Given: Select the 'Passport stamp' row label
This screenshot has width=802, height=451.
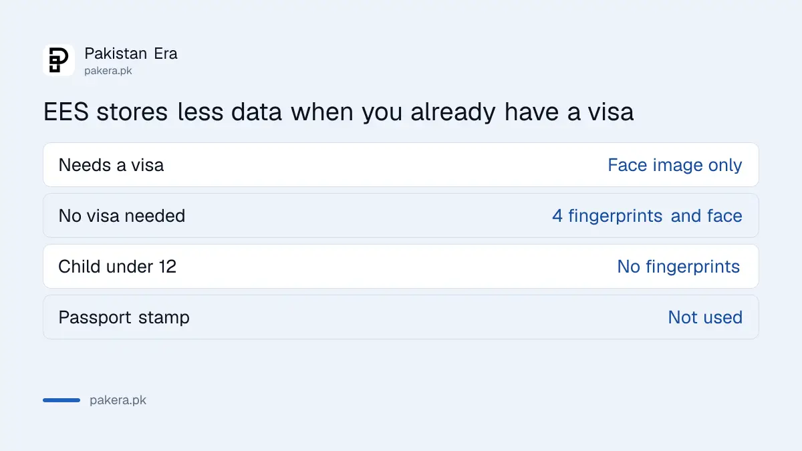Looking at the screenshot, I should (x=124, y=317).
